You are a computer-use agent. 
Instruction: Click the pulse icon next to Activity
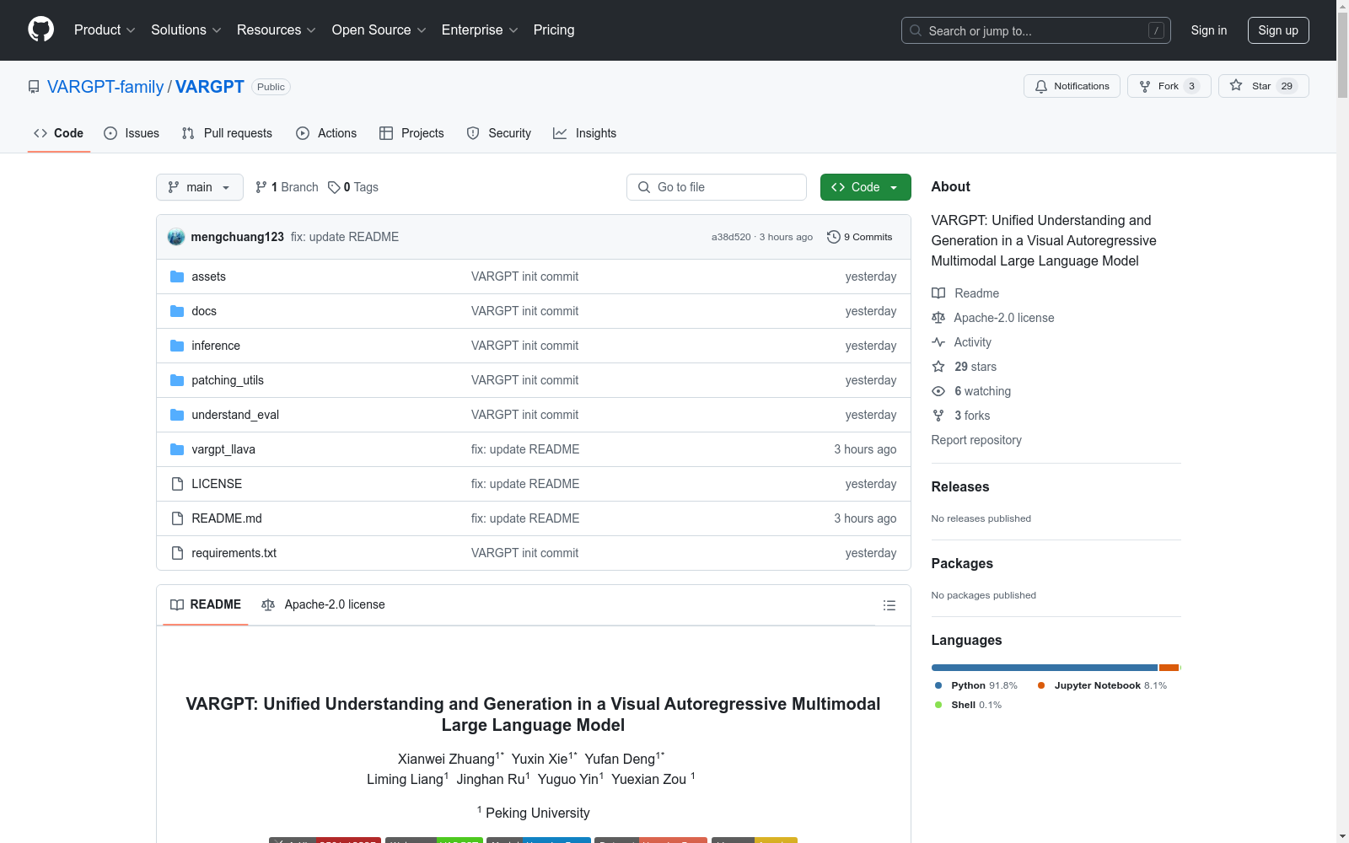tap(938, 342)
